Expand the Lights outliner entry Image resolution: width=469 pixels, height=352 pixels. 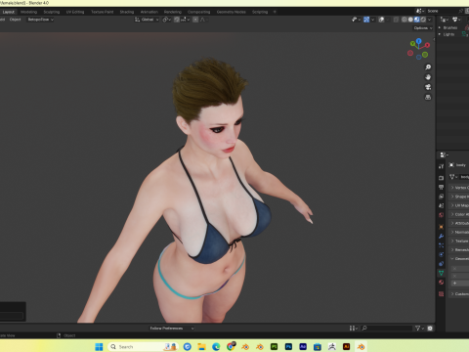(440, 34)
